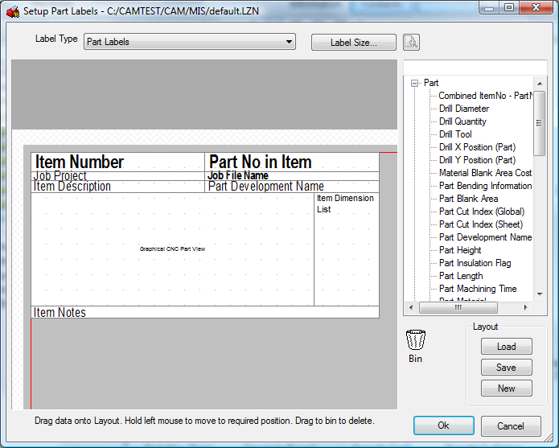The width and height of the screenshot is (559, 448).
Task: Select Drill Diameter in the tree
Action: (x=464, y=109)
